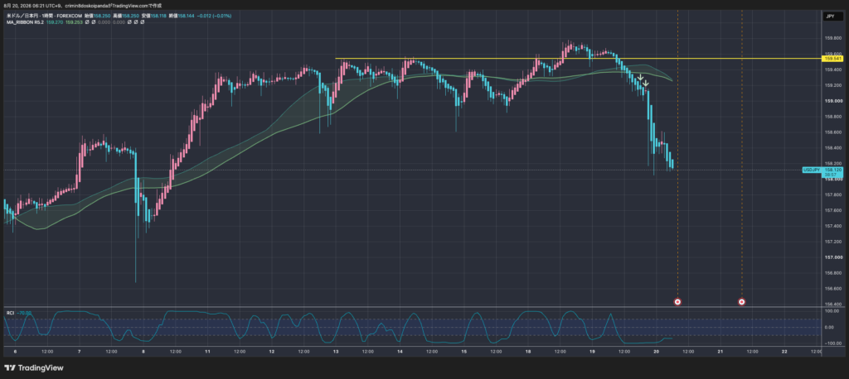Click the 158.800 price axis label
The image size is (849, 379).
point(832,117)
